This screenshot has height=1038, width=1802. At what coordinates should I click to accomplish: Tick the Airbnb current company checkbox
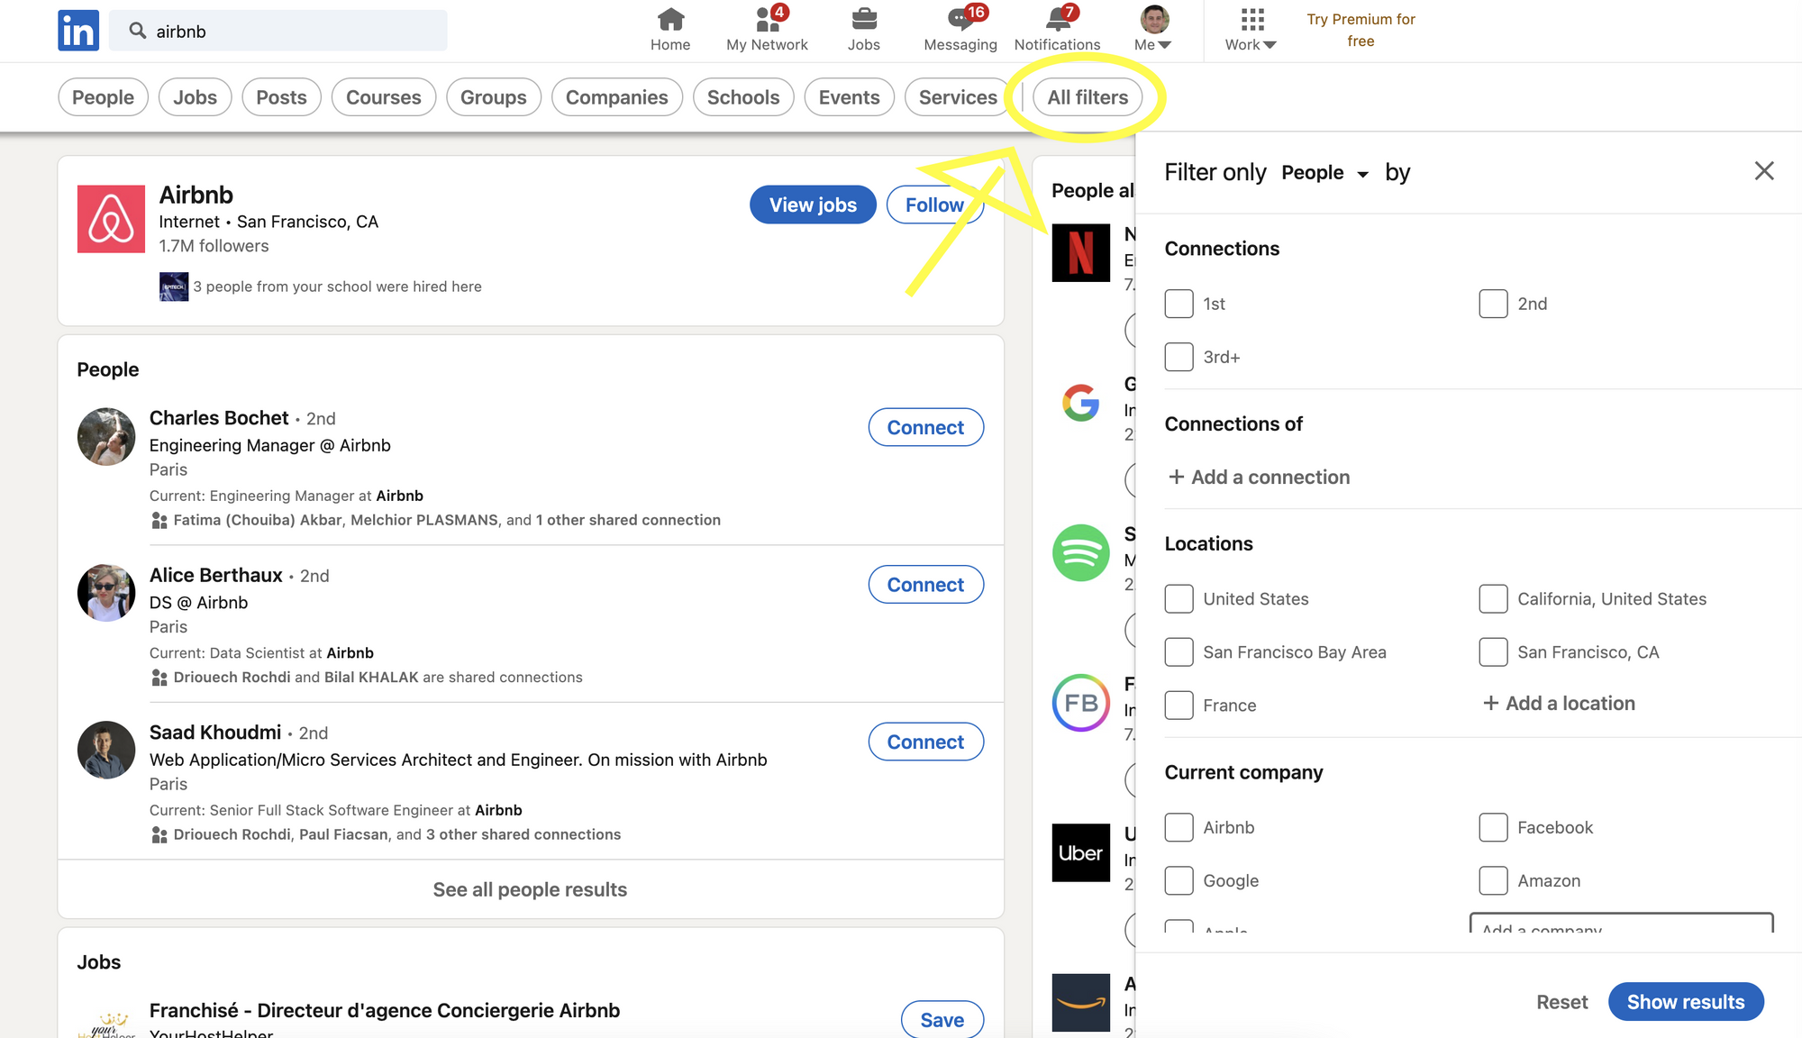[x=1179, y=827]
